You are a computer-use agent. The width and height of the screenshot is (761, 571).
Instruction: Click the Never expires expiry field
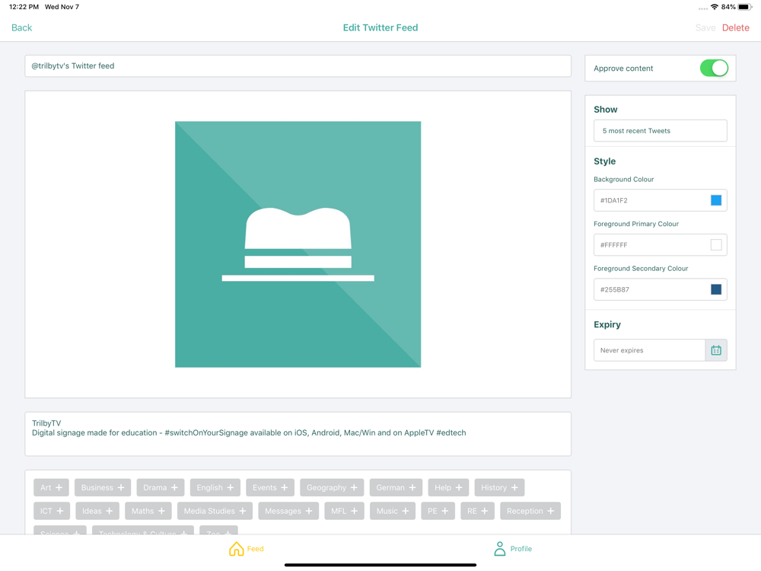(649, 350)
